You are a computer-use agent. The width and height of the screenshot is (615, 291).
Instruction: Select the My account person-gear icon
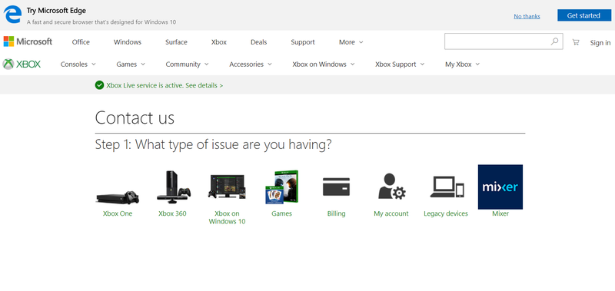point(391,186)
